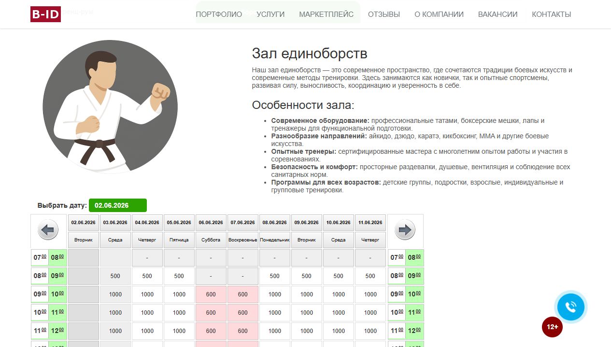The height and width of the screenshot is (347, 611).
Task: Click right 10:00-11:00 time row label
Action: click(406, 313)
